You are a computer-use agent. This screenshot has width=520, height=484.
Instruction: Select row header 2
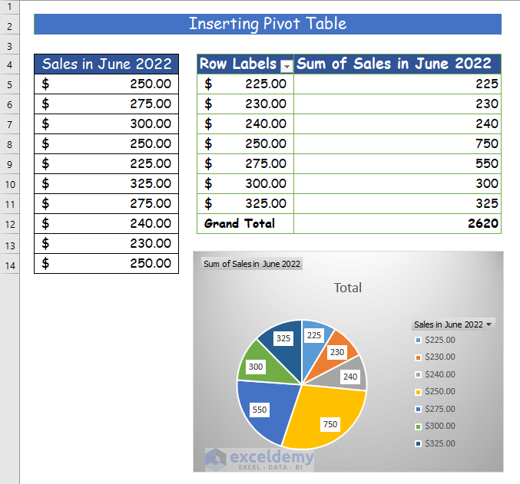click(10, 25)
